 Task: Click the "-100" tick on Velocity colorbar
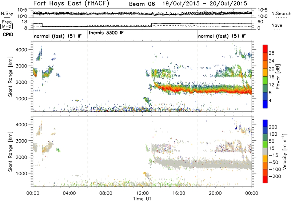275,169
